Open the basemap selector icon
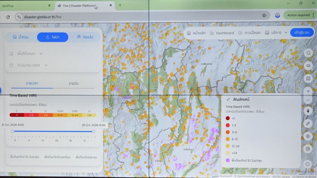This screenshot has width=317, height=178. [308, 78]
